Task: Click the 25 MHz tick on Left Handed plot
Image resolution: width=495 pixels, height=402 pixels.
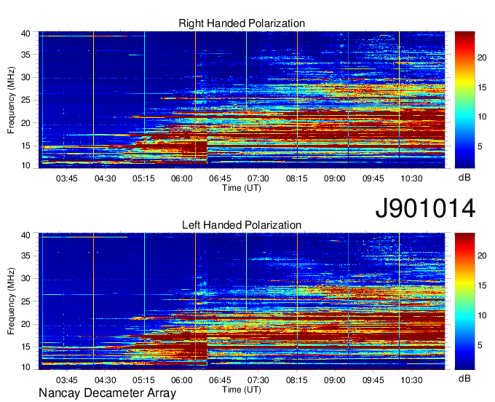Action: pos(26,301)
